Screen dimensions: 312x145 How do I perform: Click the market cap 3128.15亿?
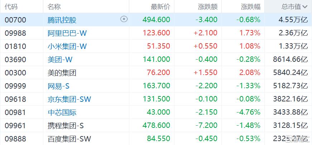click(291, 125)
